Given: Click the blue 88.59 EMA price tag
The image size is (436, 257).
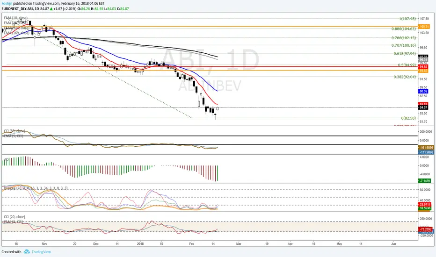Looking at the screenshot, I should (x=423, y=91).
